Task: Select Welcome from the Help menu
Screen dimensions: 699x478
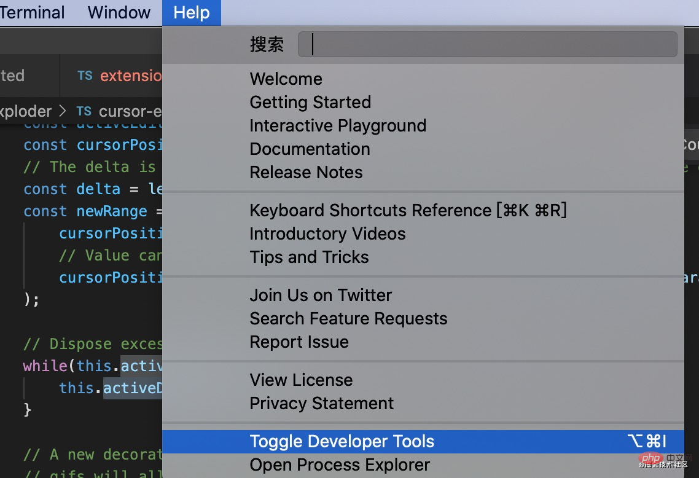Action: [286, 79]
